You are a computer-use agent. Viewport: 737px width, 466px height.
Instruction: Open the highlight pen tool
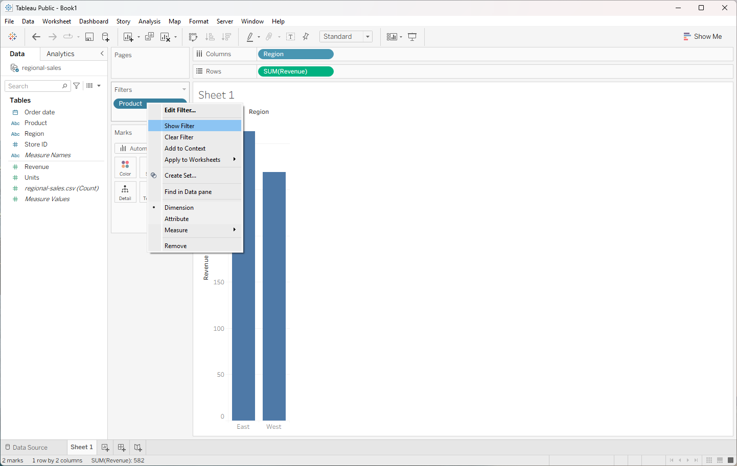[x=250, y=37]
